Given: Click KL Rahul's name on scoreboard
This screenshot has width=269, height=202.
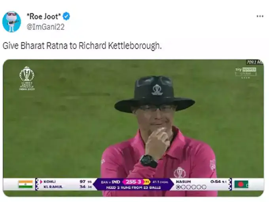Looking at the screenshot, I should coord(53,187).
